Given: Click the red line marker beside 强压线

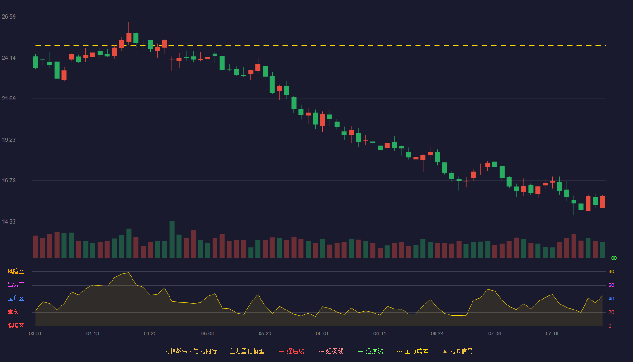Looking at the screenshot, I should tap(282, 351).
